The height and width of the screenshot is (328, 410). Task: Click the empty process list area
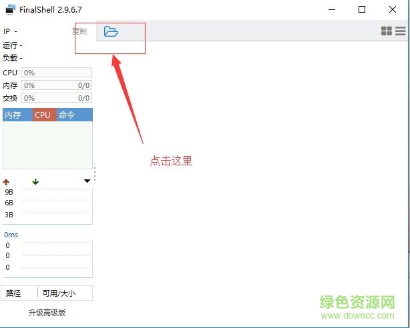point(47,145)
